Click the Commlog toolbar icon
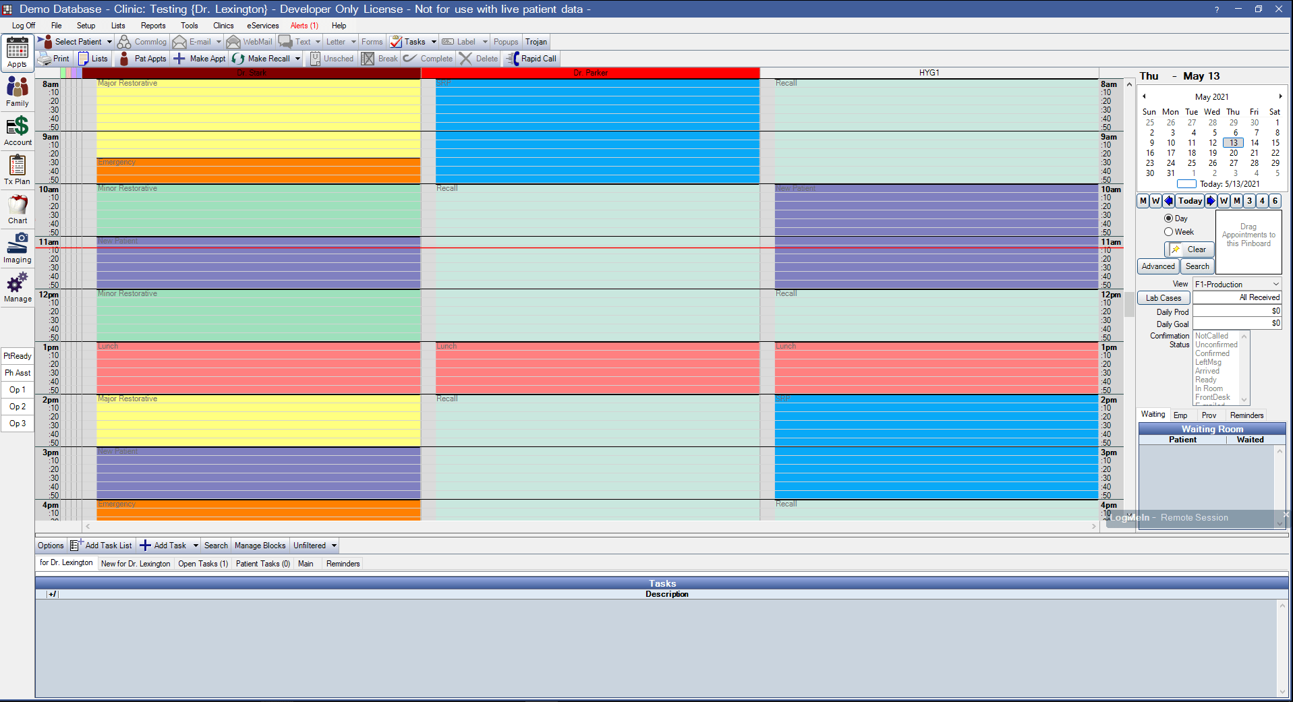This screenshot has height=702, width=1293. click(x=142, y=41)
